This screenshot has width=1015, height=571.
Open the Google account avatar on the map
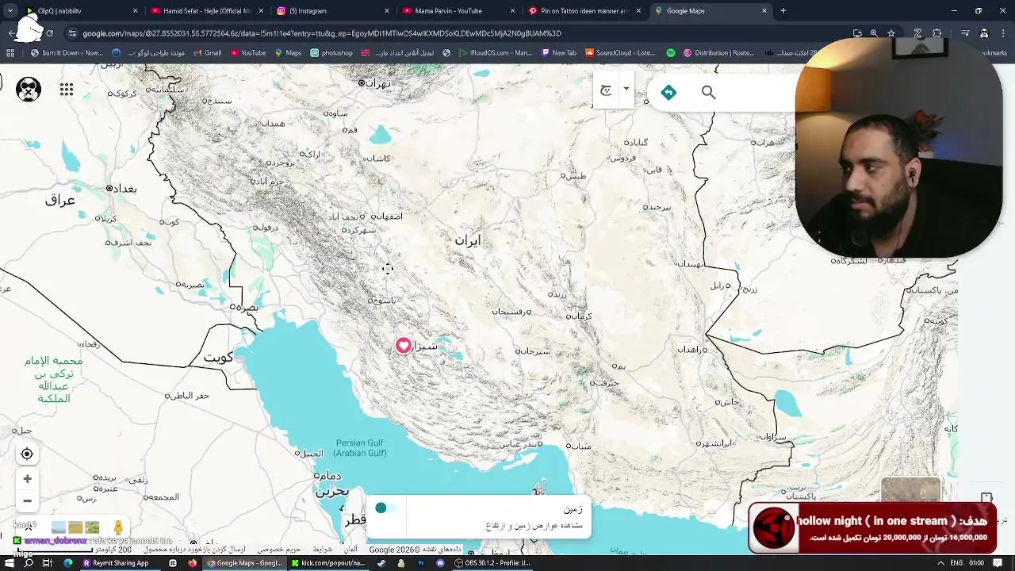coord(29,90)
